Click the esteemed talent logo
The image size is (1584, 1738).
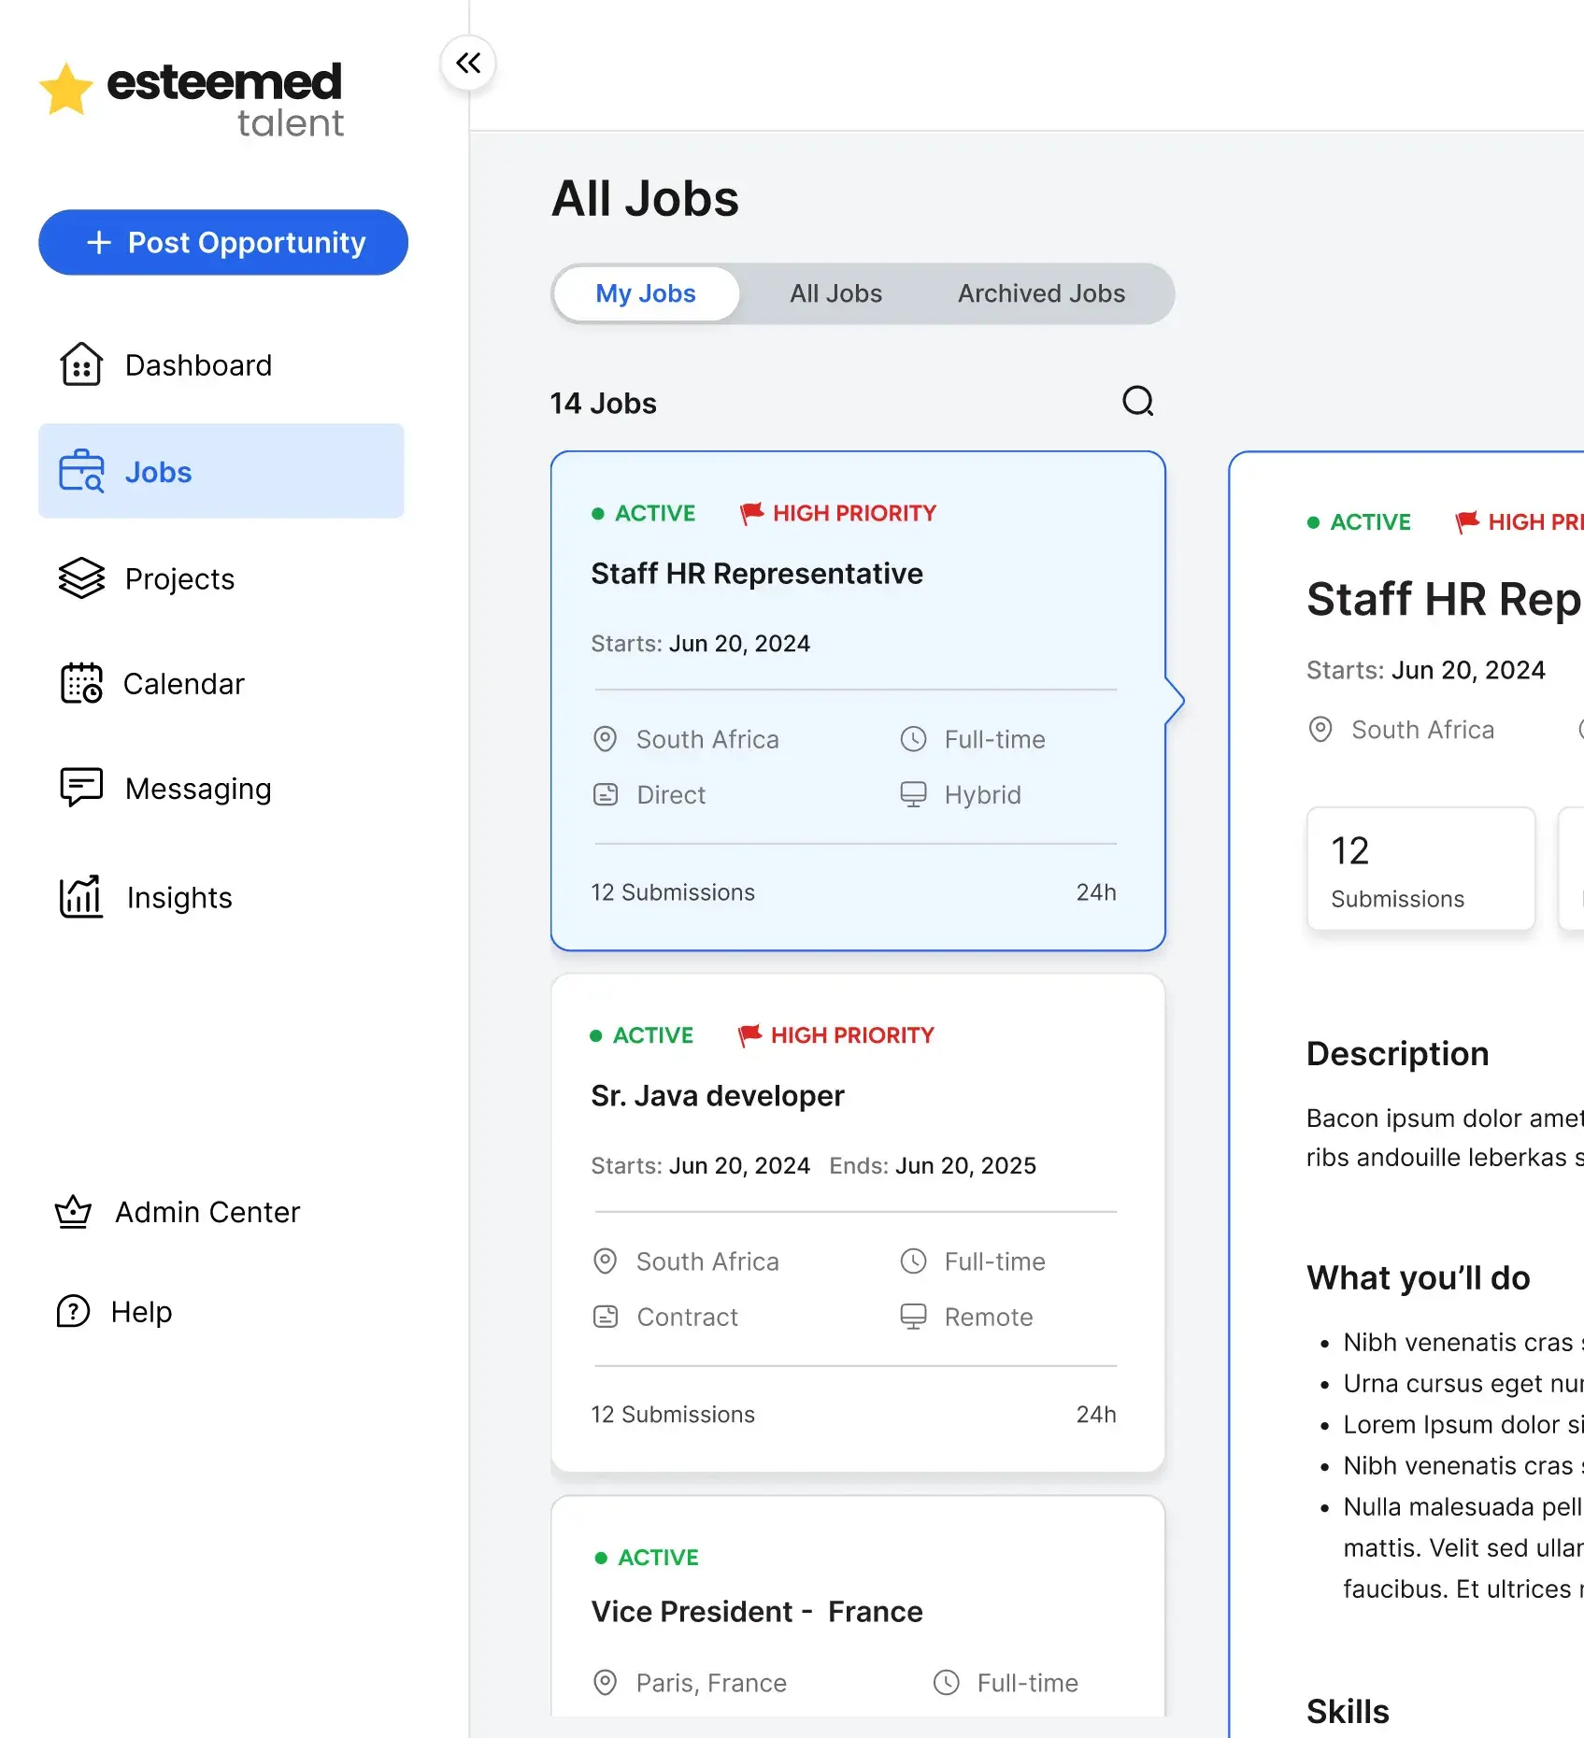(x=193, y=99)
